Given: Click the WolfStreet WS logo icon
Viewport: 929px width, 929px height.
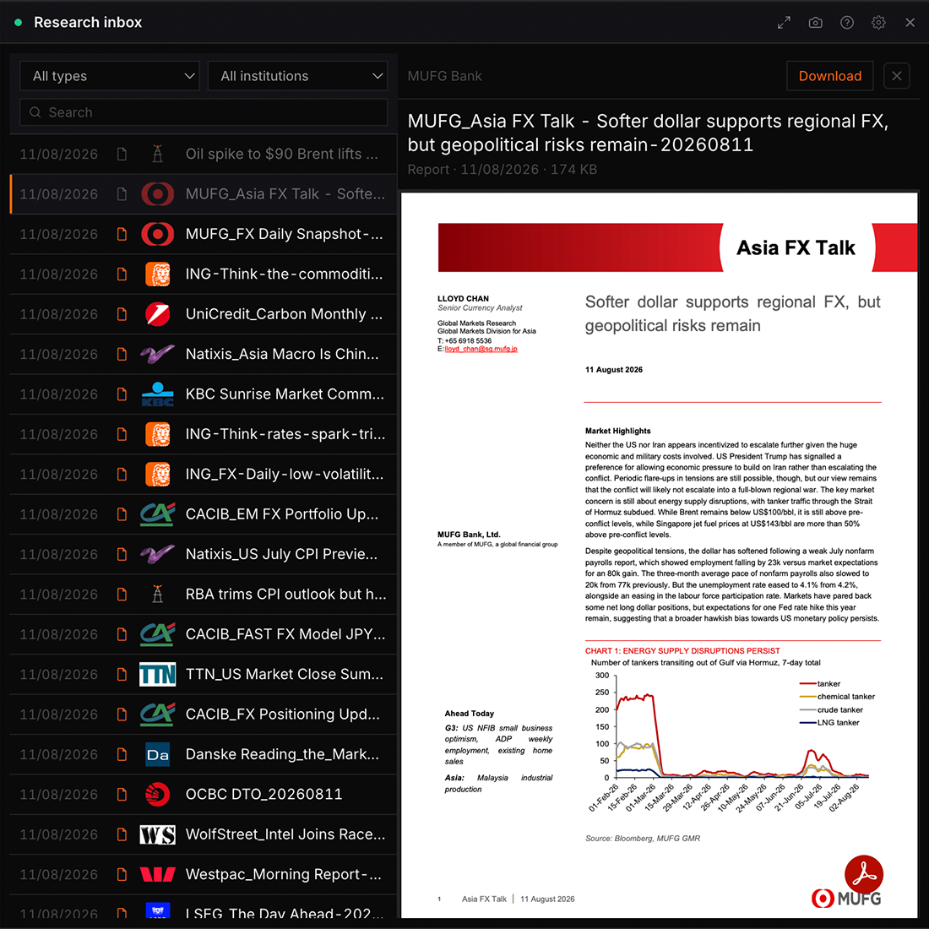Looking at the screenshot, I should click(x=158, y=834).
